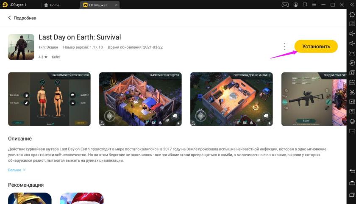Image resolution: width=356 pixels, height=204 pixels.
Task: Open the user account icon in title bar
Action: (x=295, y=5)
